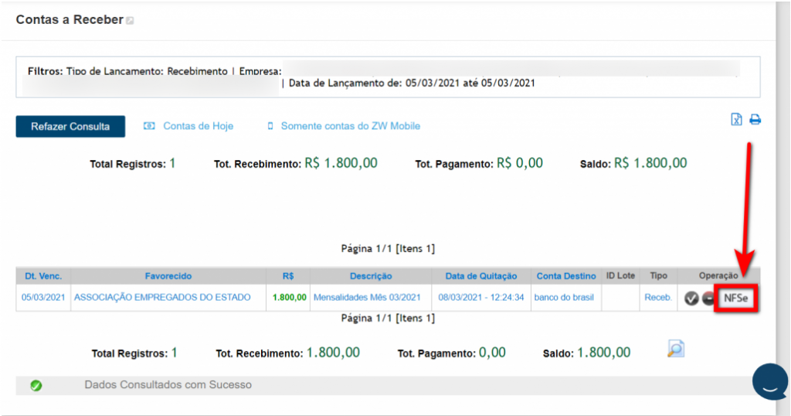Click the Descrição column header
791x416 pixels.
(x=370, y=276)
